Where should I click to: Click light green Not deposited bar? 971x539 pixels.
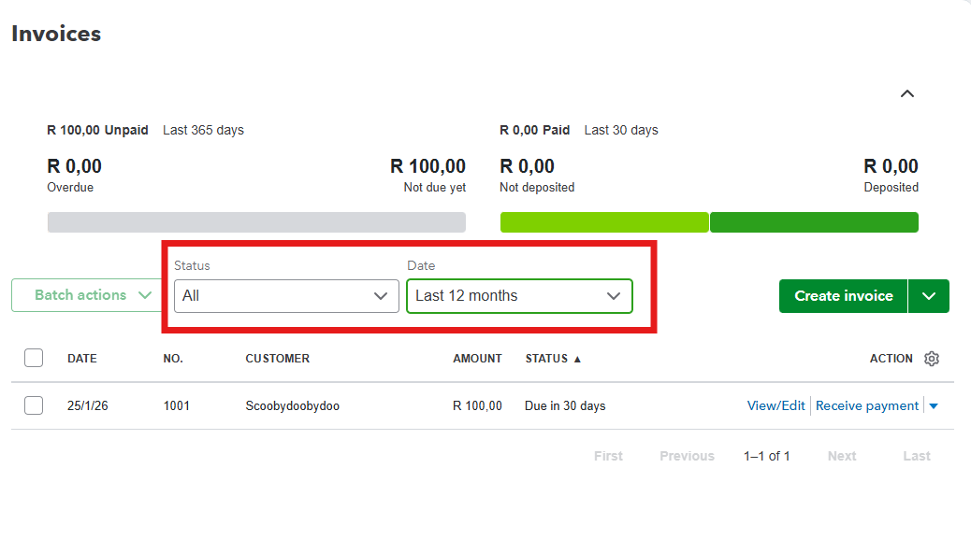[603, 222]
